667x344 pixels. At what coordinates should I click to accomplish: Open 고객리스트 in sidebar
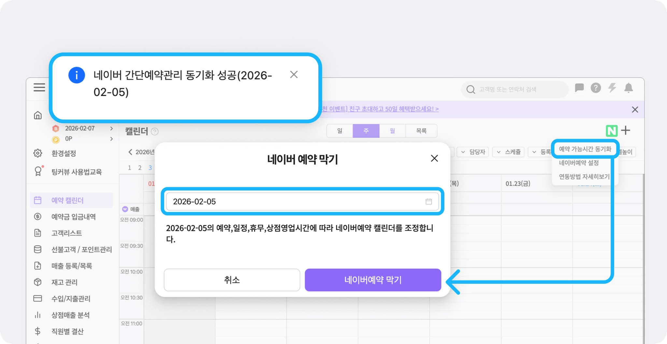click(x=67, y=233)
